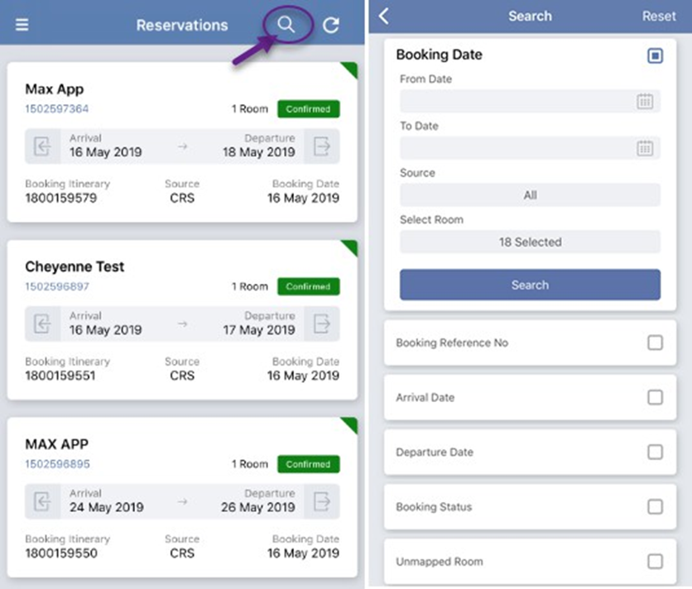Tap Reset in the Search header

(659, 16)
